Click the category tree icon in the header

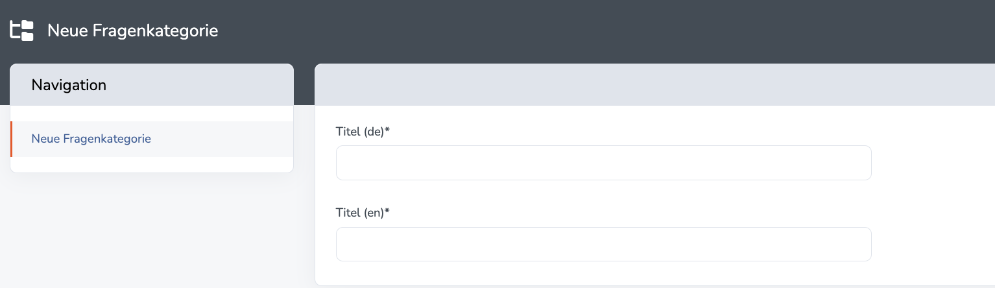21,30
